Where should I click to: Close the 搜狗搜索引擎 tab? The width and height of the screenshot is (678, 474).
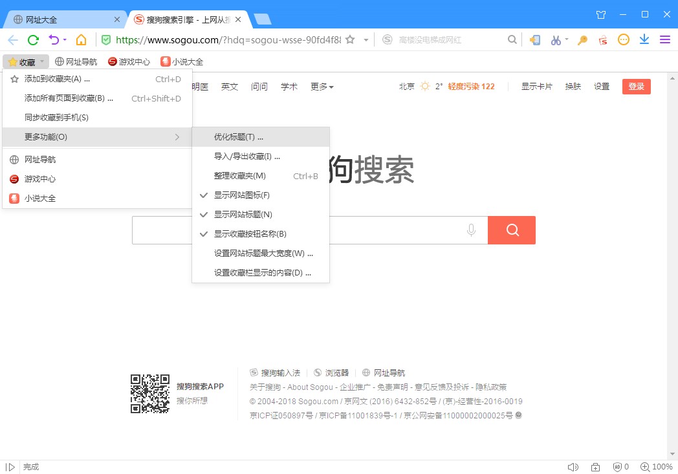tap(238, 19)
